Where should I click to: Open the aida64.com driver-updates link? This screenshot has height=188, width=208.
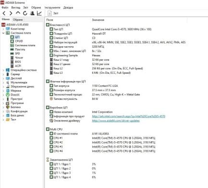point(116,121)
